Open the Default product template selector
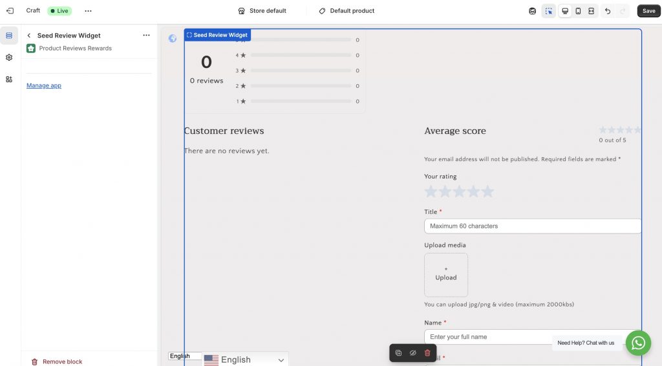 [x=347, y=11]
